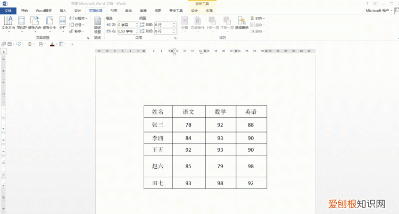Click the 语文 header cell

[189, 112]
